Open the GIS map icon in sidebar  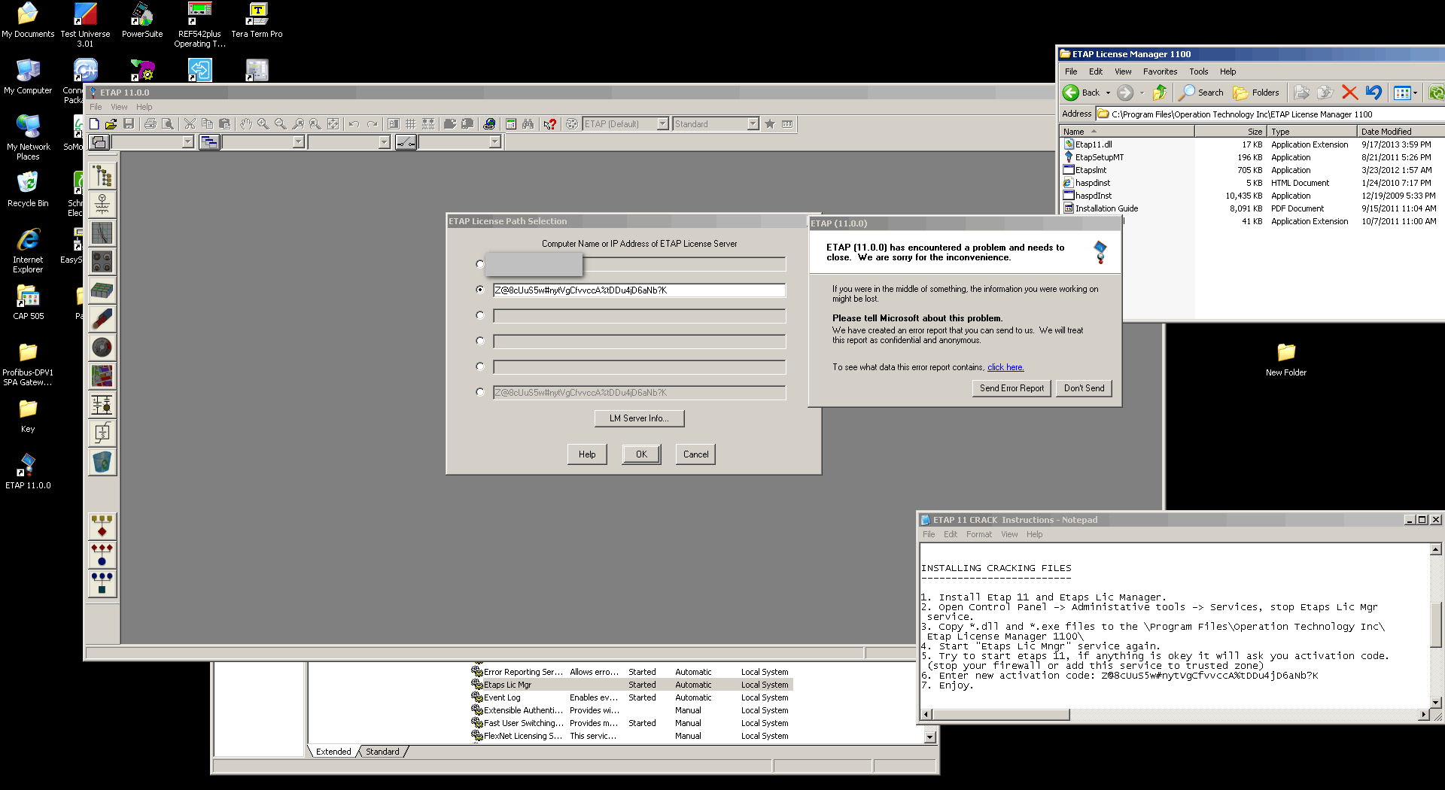[x=102, y=376]
